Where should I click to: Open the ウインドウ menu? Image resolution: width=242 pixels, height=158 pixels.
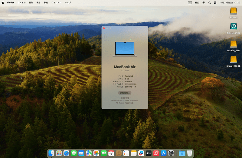tap(56, 3)
